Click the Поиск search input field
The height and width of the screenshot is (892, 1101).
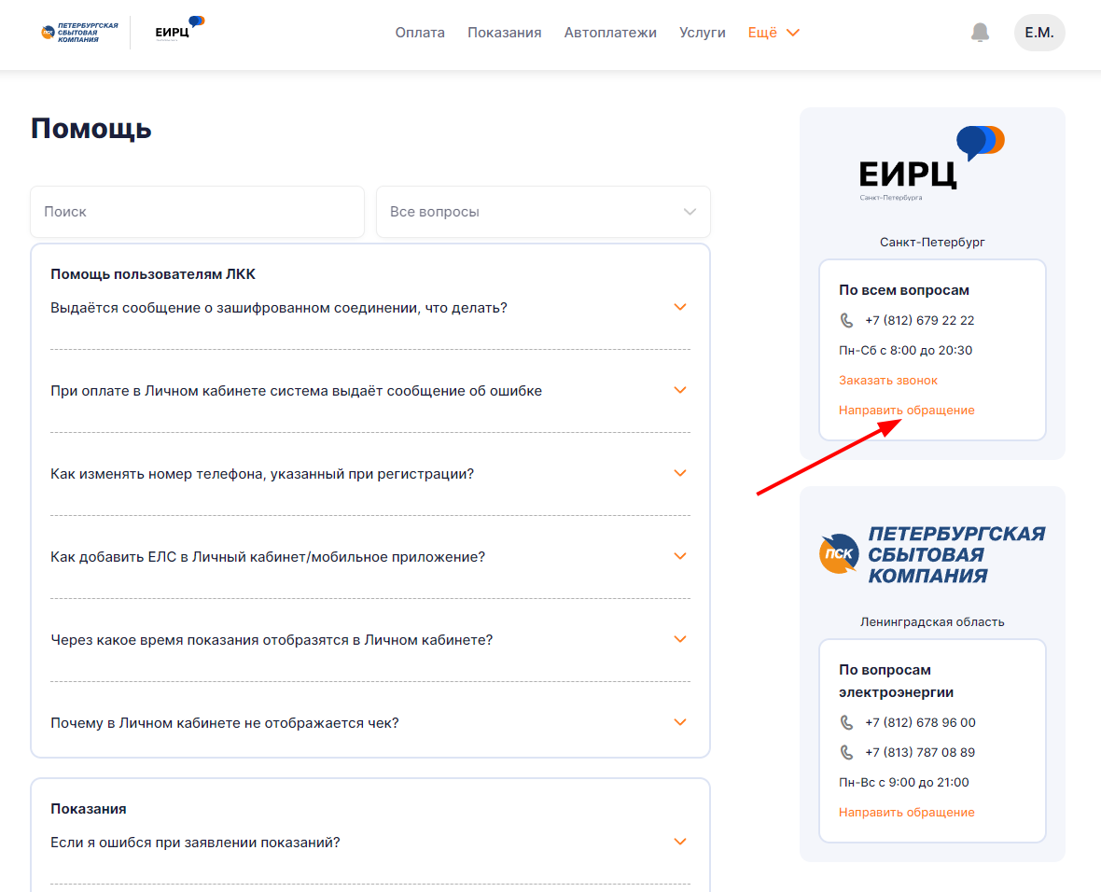197,212
